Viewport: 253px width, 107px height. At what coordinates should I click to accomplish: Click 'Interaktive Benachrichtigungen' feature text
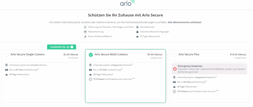coord(154,32)
